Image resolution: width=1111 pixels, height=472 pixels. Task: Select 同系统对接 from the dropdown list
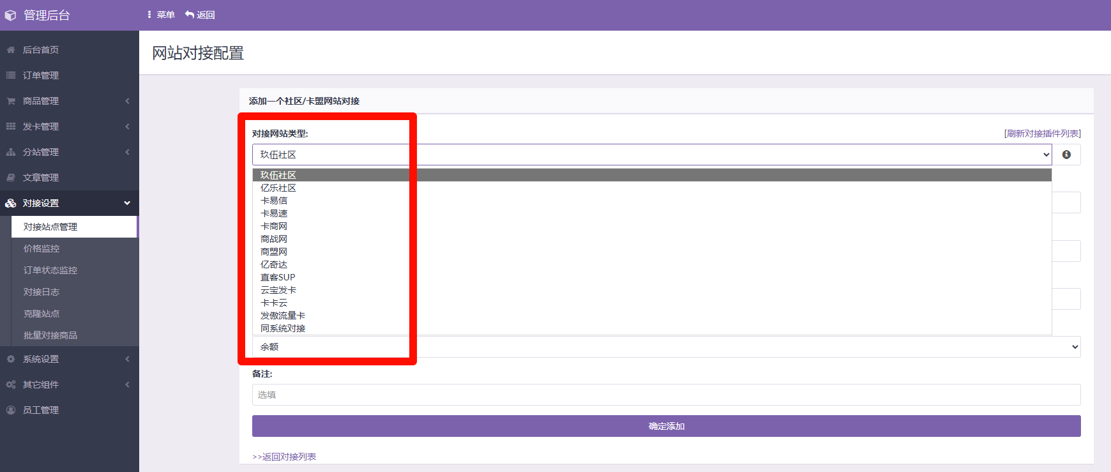click(x=652, y=328)
